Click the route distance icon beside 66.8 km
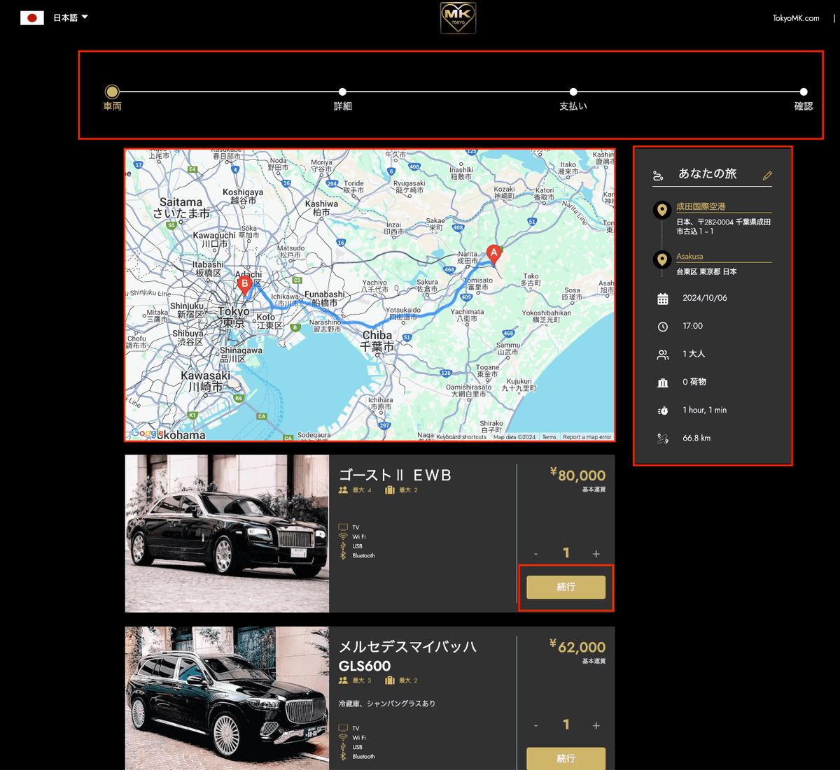This screenshot has height=770, width=840. pos(662,439)
